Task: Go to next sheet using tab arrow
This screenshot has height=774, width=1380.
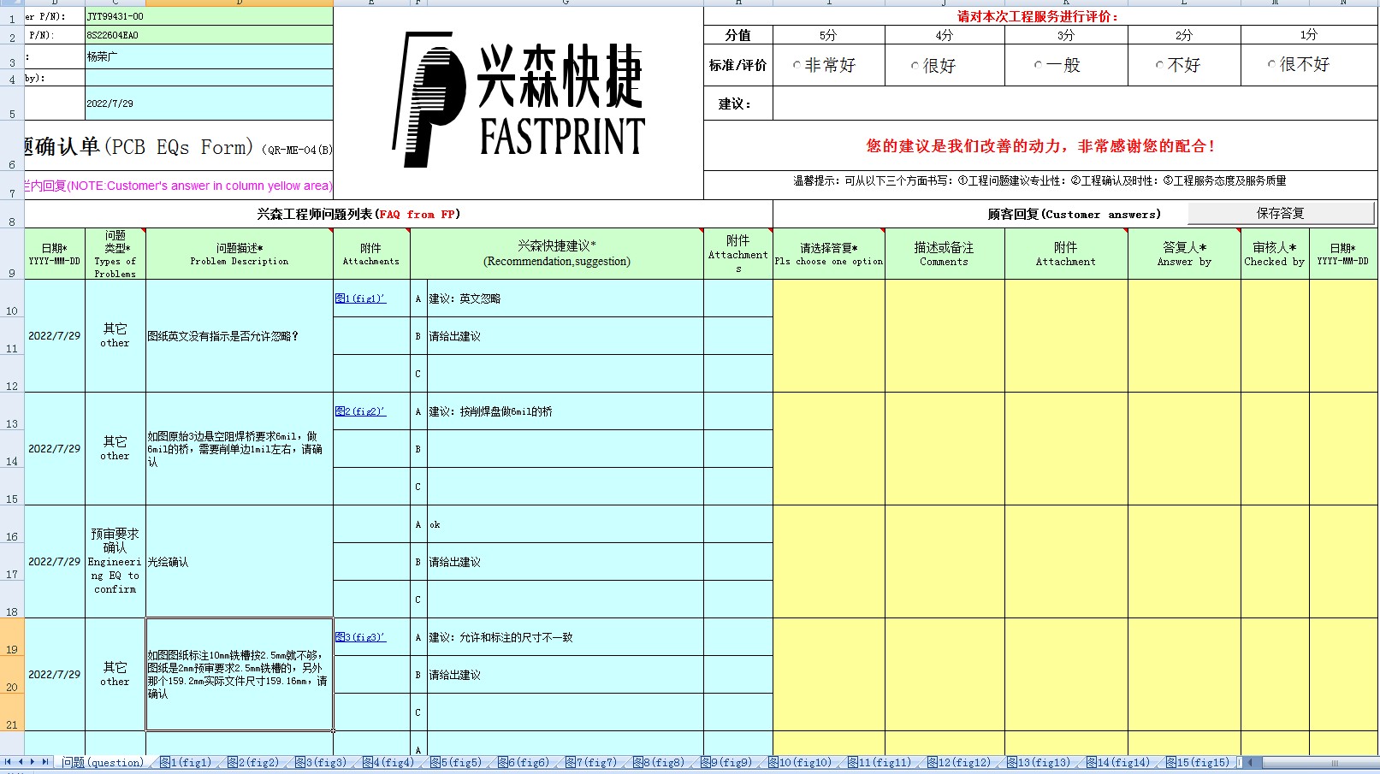Action: point(33,762)
